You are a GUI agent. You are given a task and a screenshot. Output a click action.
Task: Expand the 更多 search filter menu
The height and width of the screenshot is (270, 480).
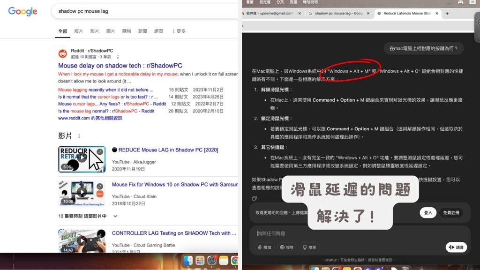click(179, 31)
